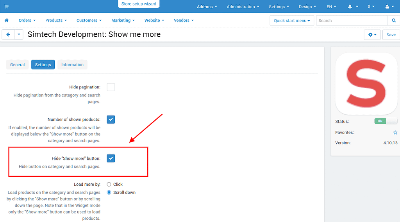Viewport: 400px width, 222px height.
Task: Uncheck Number of shown products
Action: tap(111, 119)
